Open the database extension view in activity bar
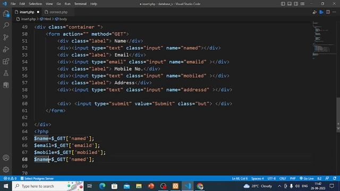This screenshot has height=191, width=340. 6,85
